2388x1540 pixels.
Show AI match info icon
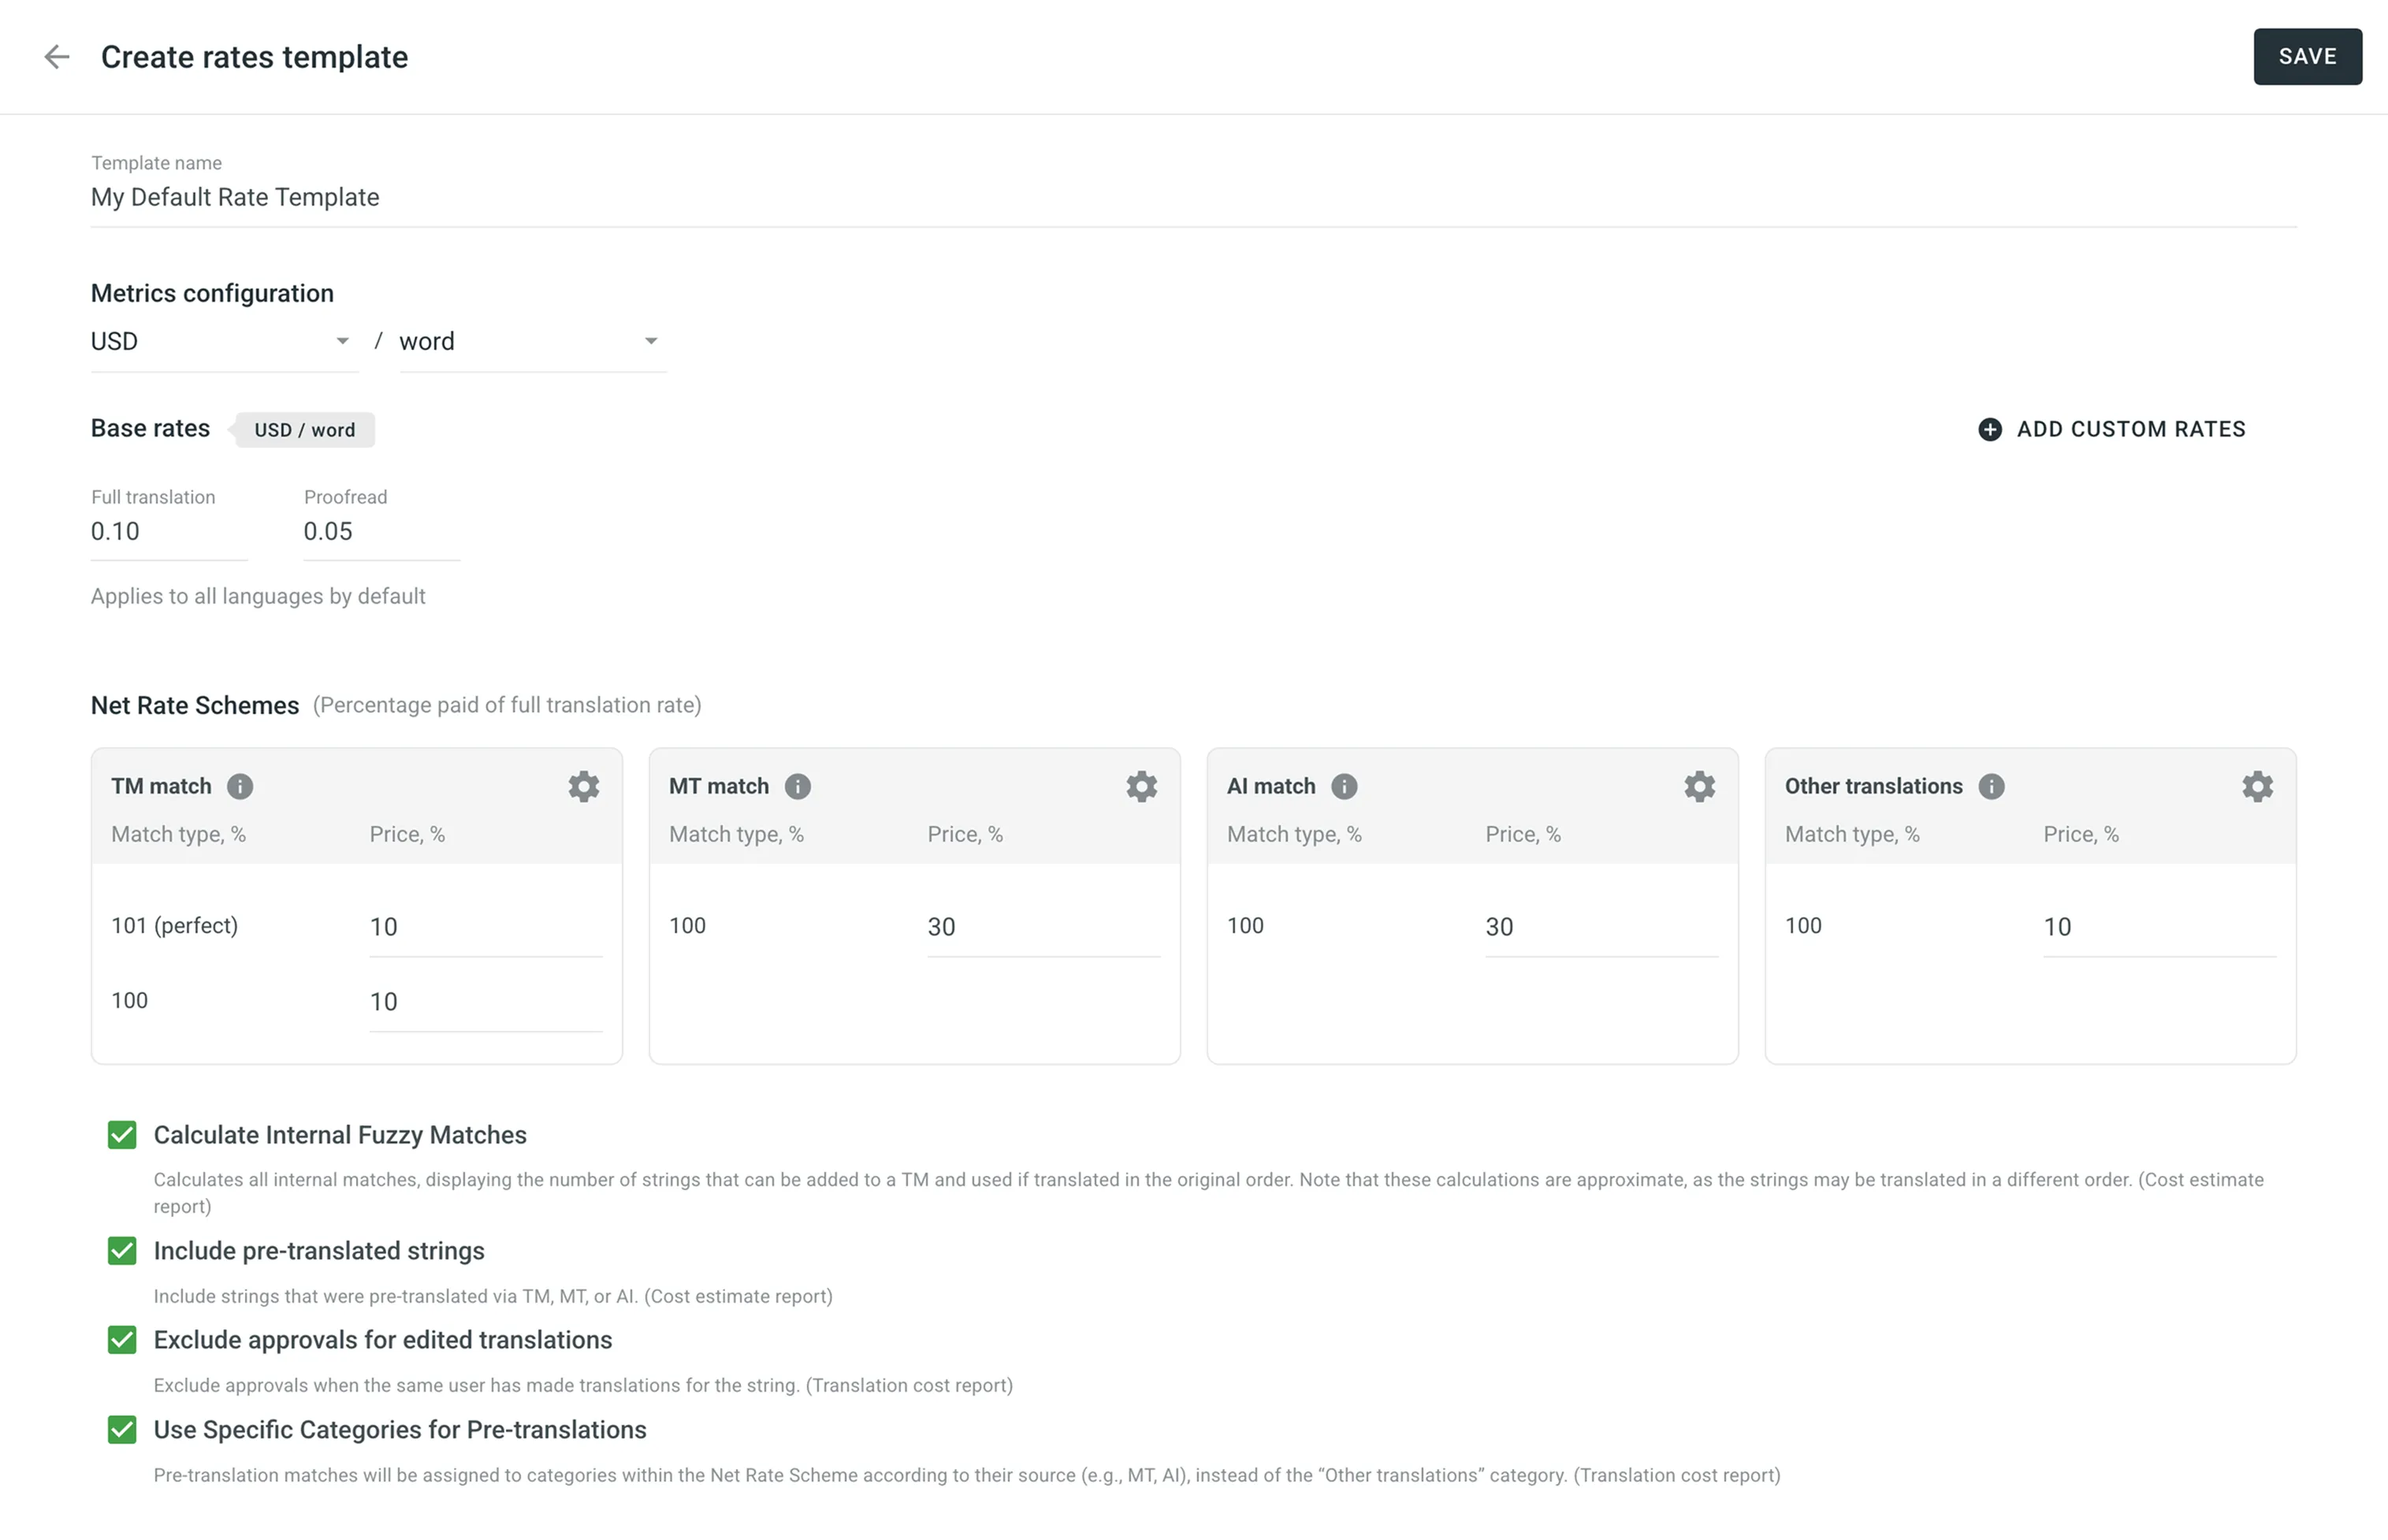tap(1344, 787)
